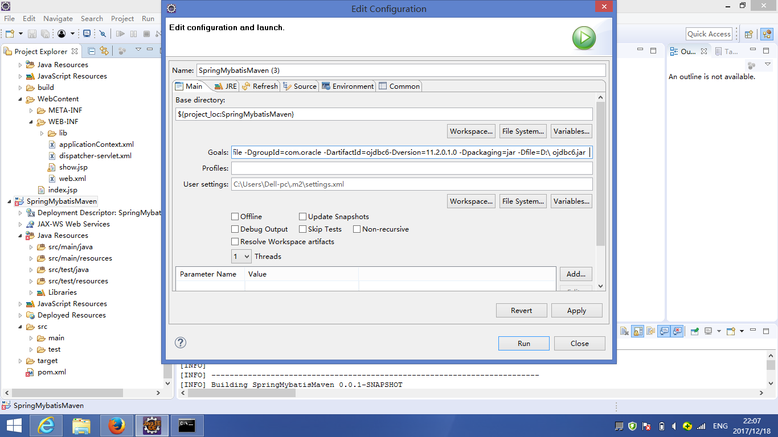
Task: Click the Word Wrap console icon
Action: (650, 331)
